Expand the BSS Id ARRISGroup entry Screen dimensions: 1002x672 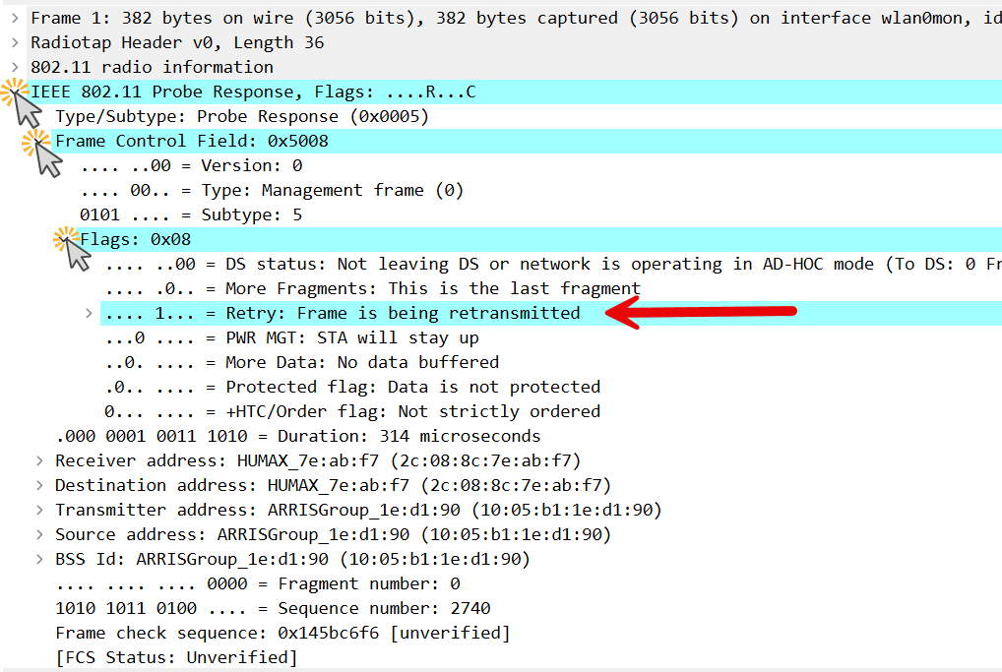[x=39, y=559]
